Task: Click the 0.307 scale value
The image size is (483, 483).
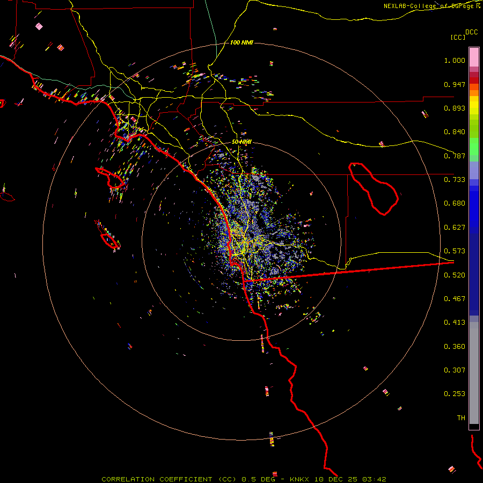Action: (455, 370)
